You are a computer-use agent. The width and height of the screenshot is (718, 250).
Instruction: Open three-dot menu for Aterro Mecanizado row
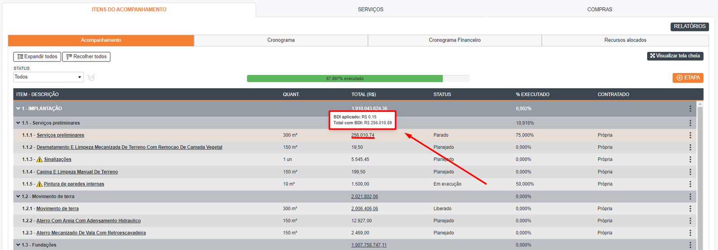click(x=690, y=233)
